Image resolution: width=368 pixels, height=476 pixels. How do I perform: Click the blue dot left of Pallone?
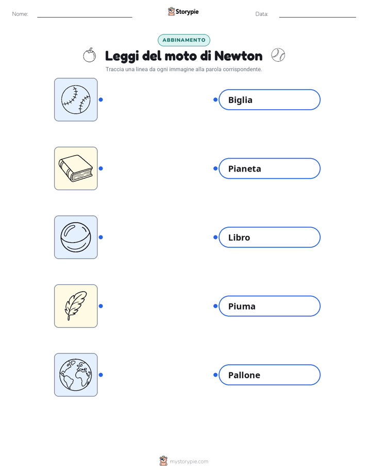point(215,375)
